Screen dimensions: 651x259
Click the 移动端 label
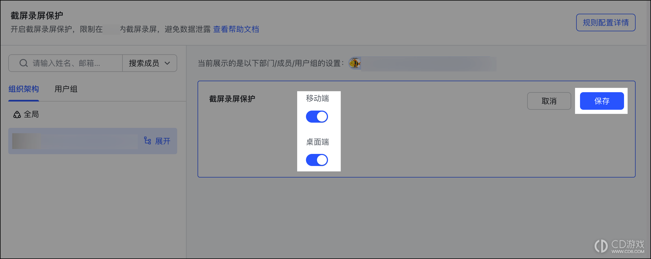click(318, 98)
